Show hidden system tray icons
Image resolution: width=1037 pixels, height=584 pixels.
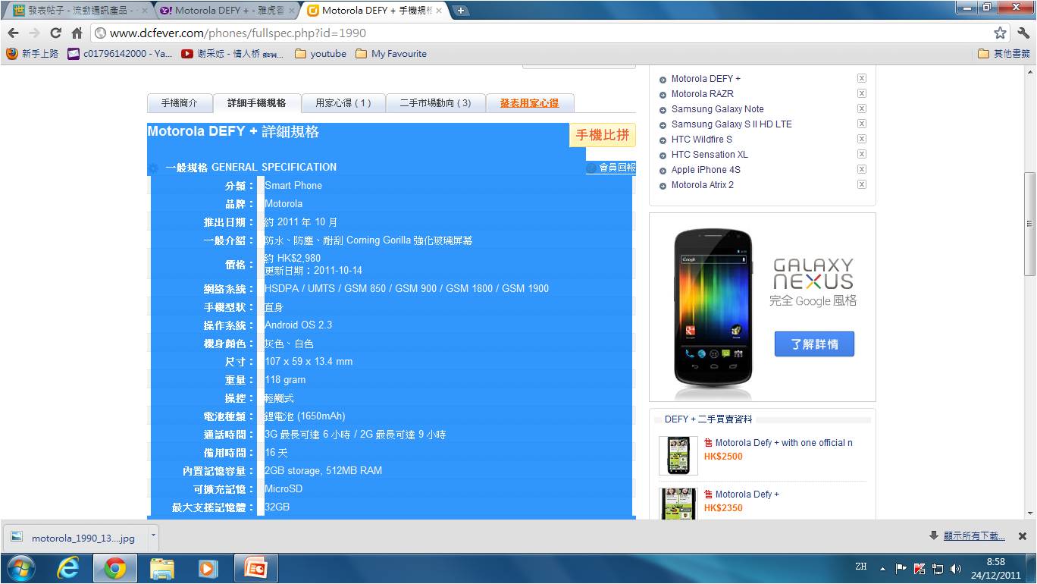tap(882, 568)
